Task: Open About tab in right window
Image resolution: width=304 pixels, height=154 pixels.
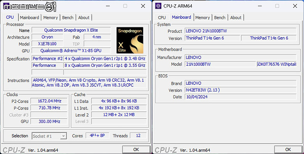Action: coord(236,18)
